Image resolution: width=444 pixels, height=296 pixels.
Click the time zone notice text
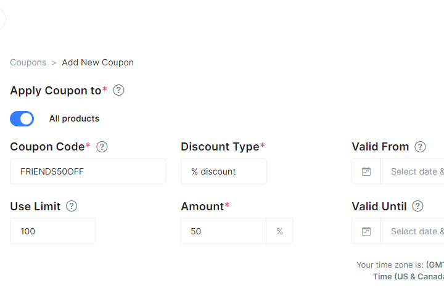pos(401,270)
